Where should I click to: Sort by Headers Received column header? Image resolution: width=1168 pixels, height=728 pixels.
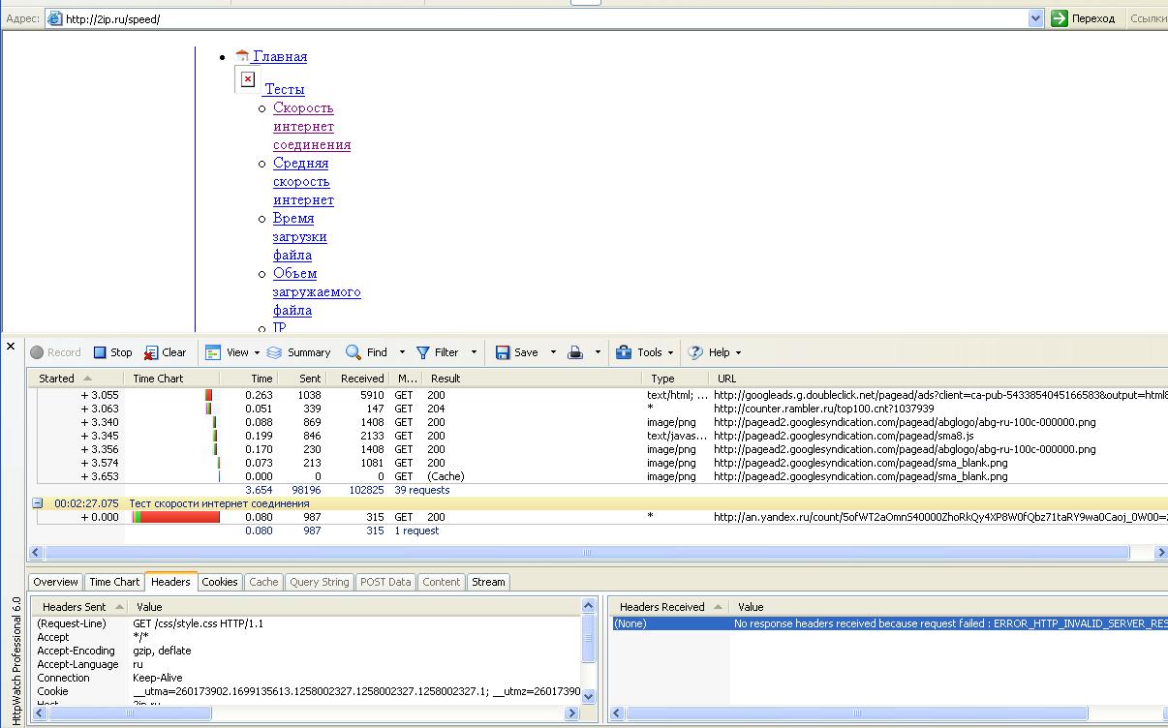[670, 607]
